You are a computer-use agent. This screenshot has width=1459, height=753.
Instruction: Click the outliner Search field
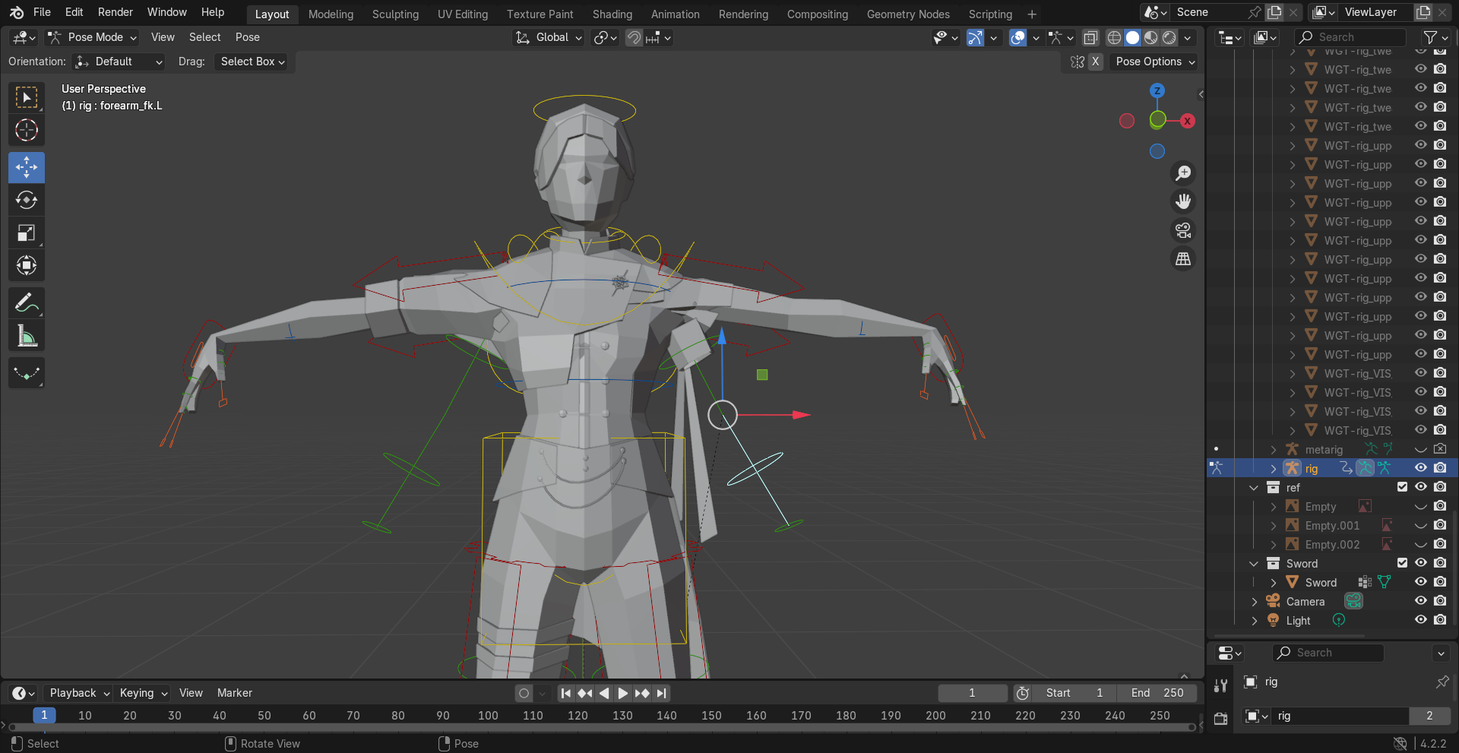pyautogui.click(x=1350, y=37)
